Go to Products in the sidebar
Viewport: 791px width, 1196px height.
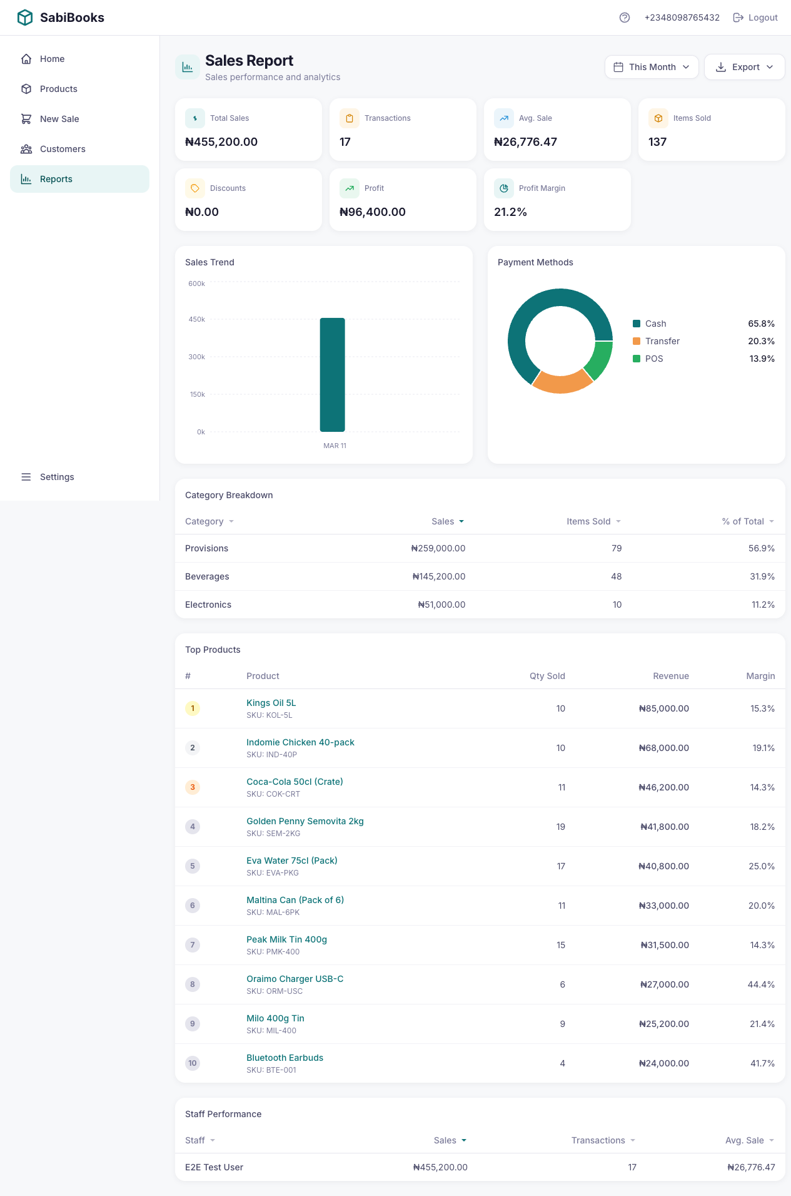tap(59, 89)
